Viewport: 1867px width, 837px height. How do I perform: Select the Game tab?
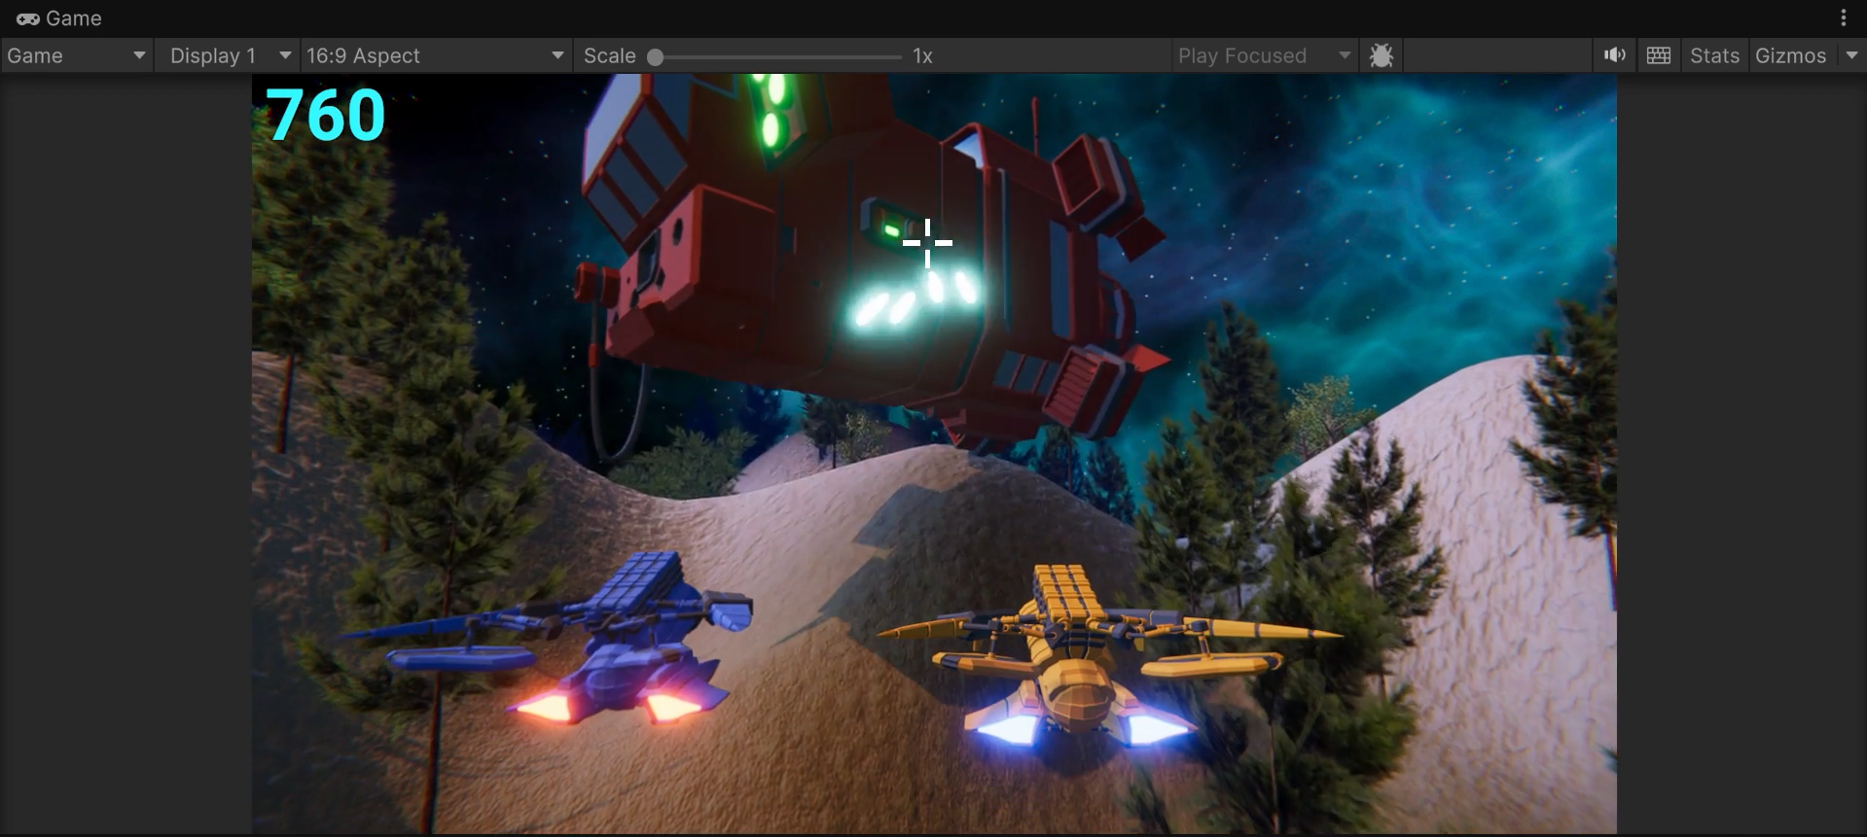[x=59, y=18]
